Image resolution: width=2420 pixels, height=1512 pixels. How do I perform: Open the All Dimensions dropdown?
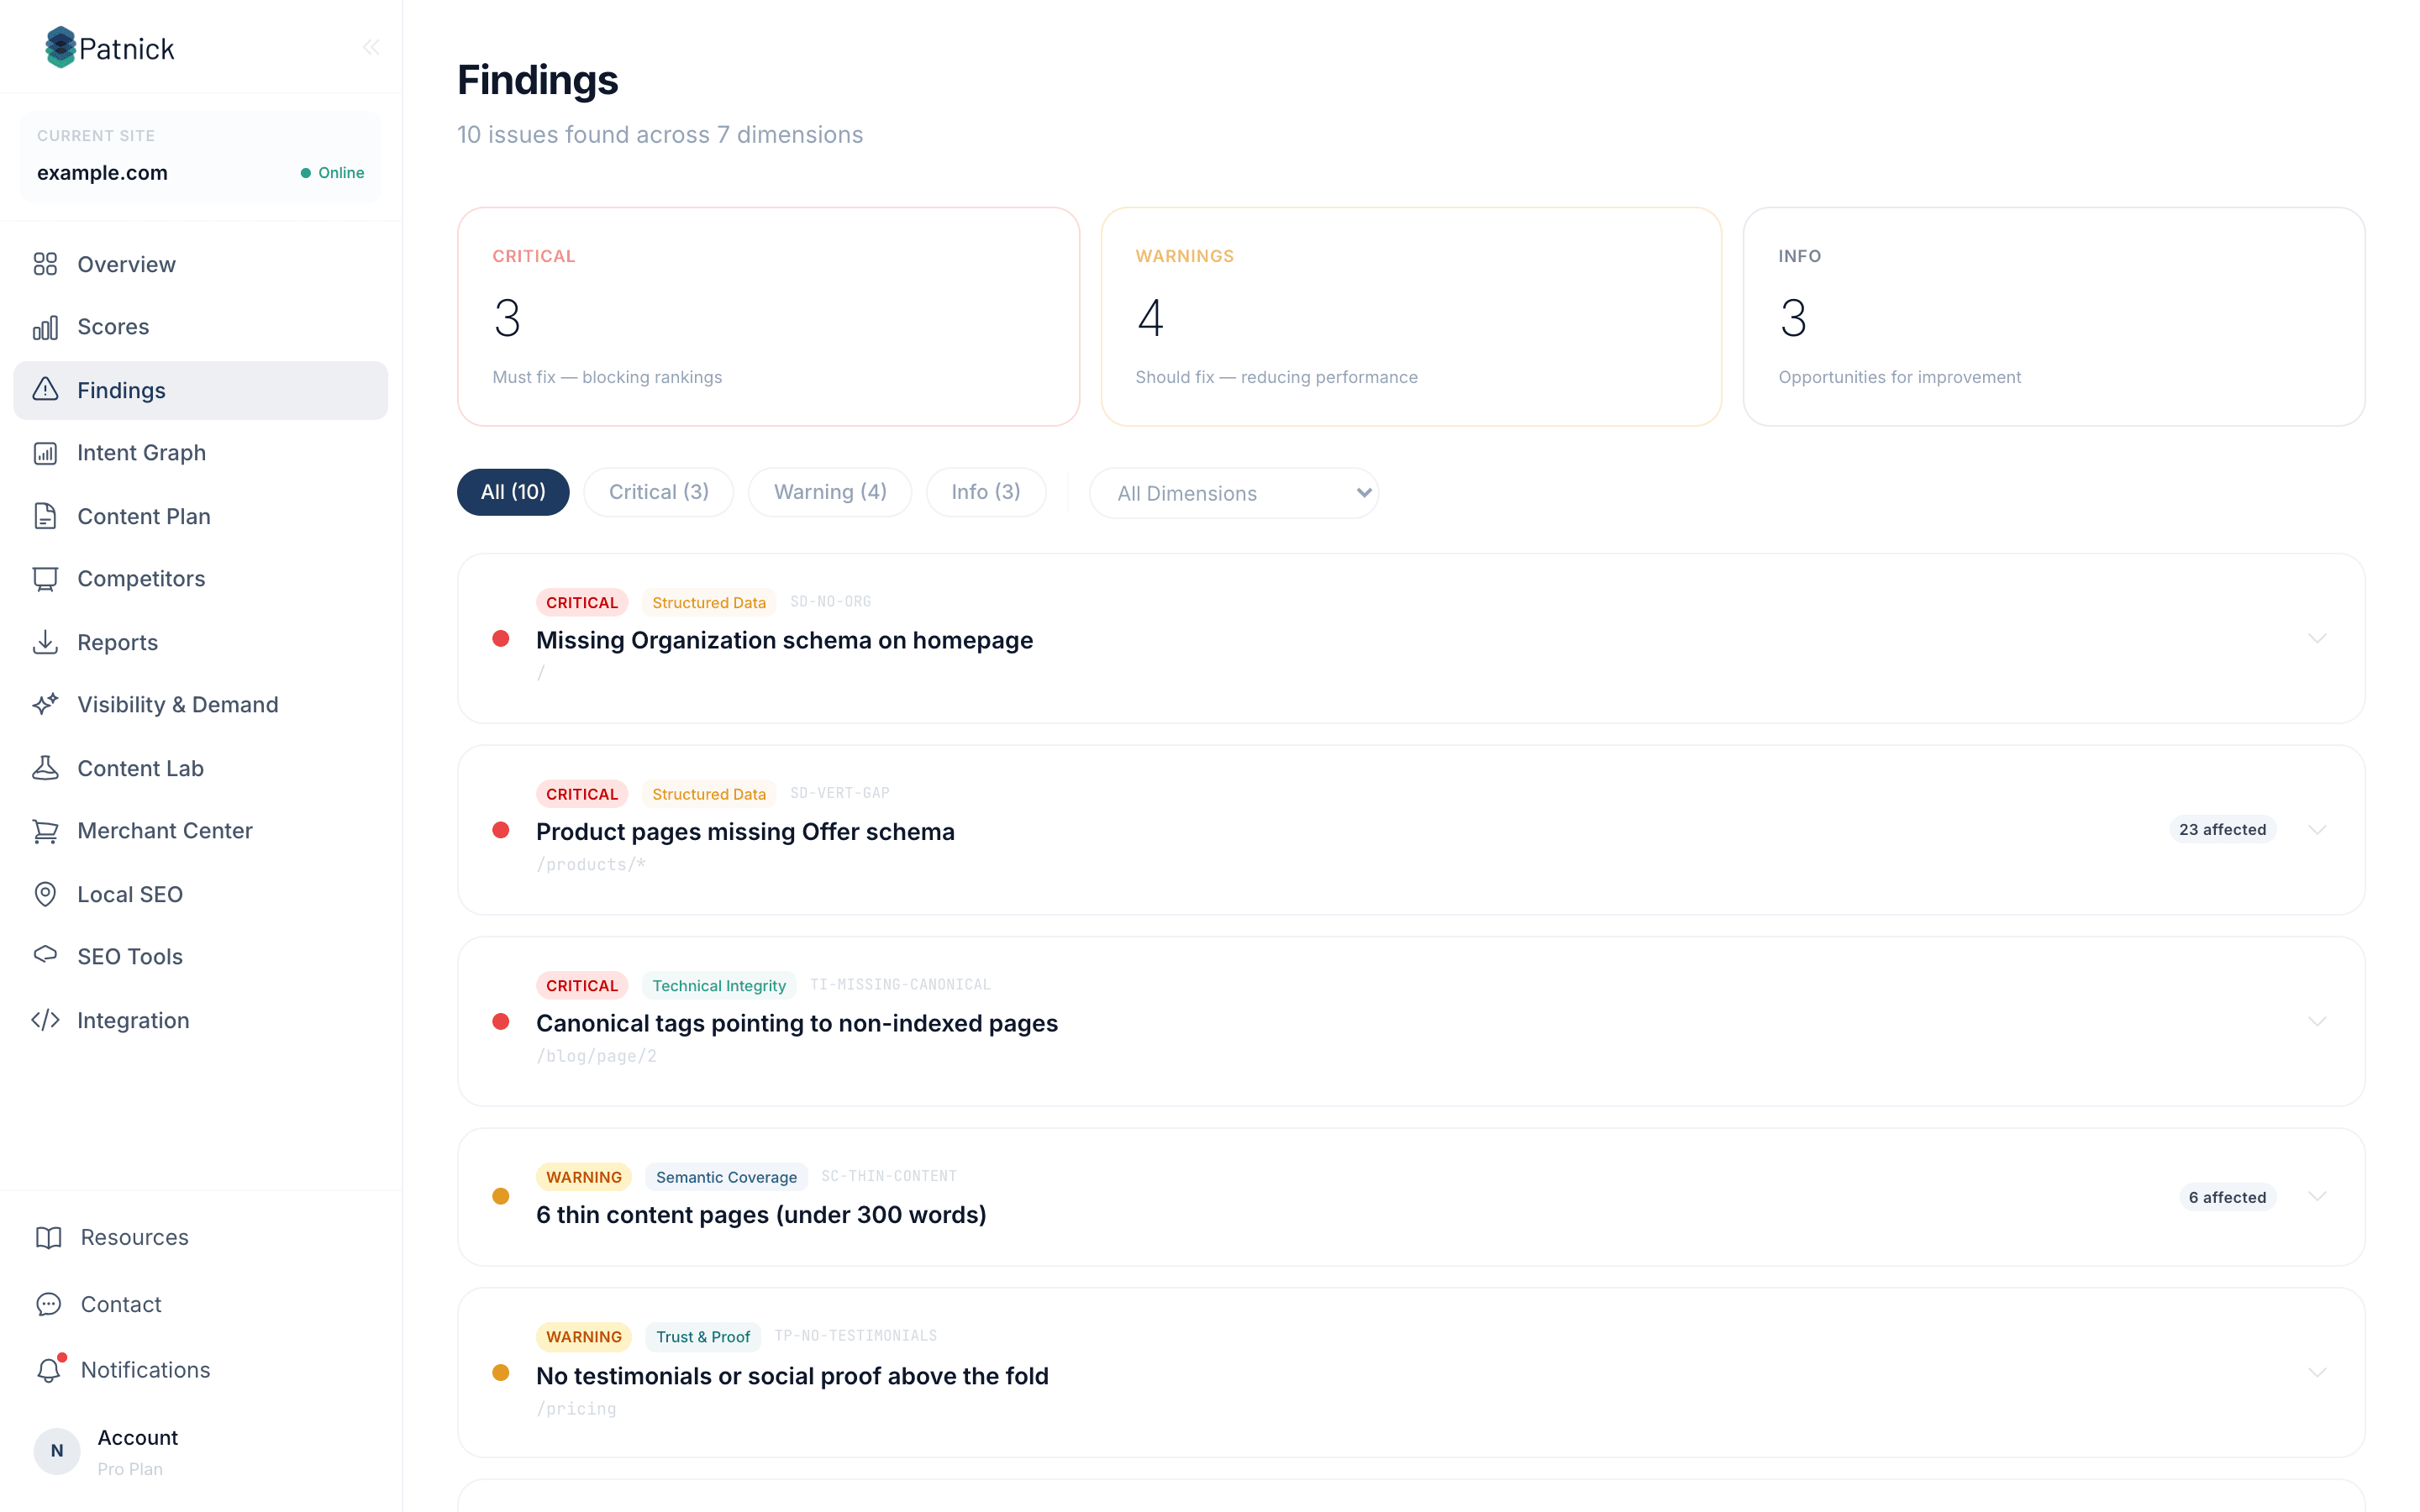coord(1234,493)
